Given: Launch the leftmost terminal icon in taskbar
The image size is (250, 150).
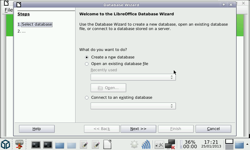Looking at the screenshot, I should click(x=36, y=145).
